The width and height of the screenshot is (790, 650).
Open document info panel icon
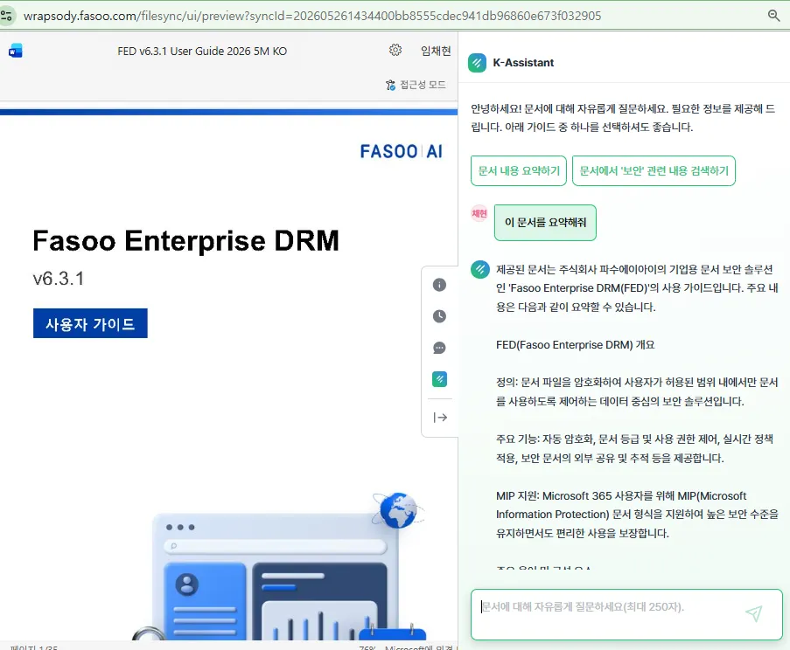[x=439, y=285]
